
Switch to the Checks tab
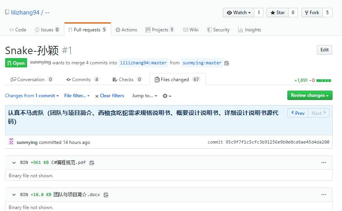coord(127,80)
